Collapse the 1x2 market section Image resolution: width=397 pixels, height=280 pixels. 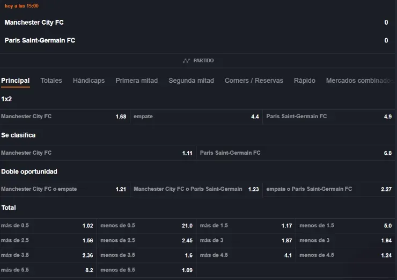pos(6,99)
